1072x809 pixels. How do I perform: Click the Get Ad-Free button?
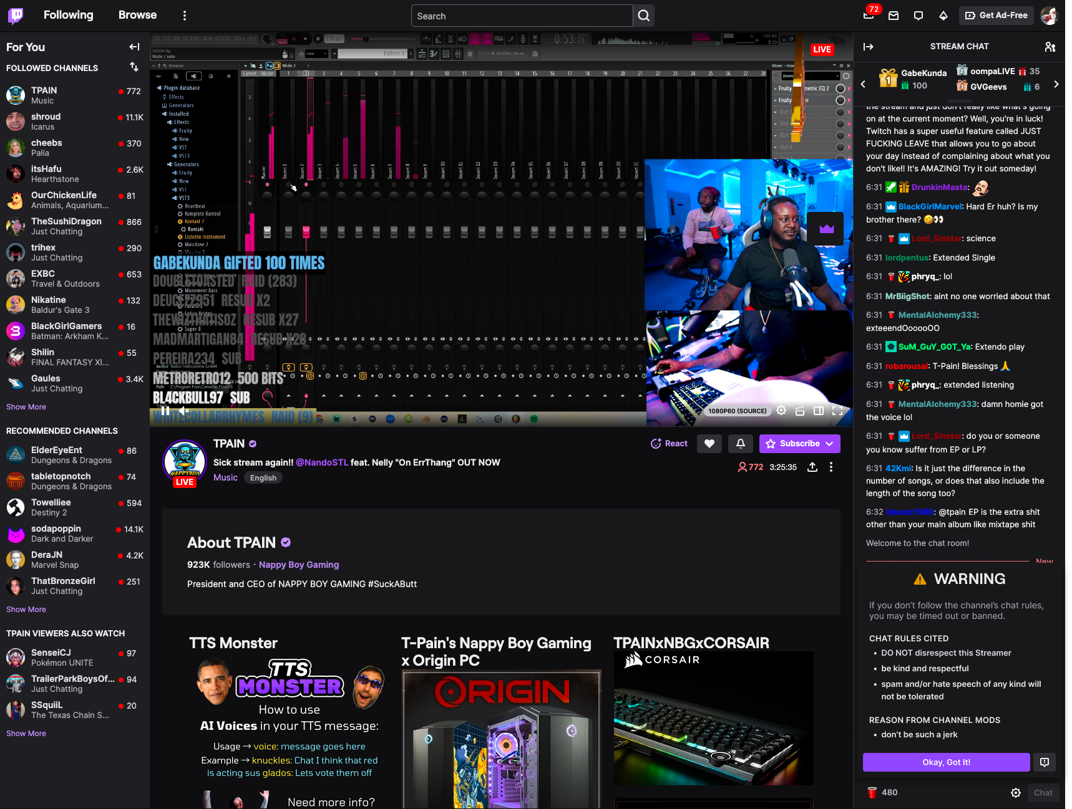[x=996, y=16]
